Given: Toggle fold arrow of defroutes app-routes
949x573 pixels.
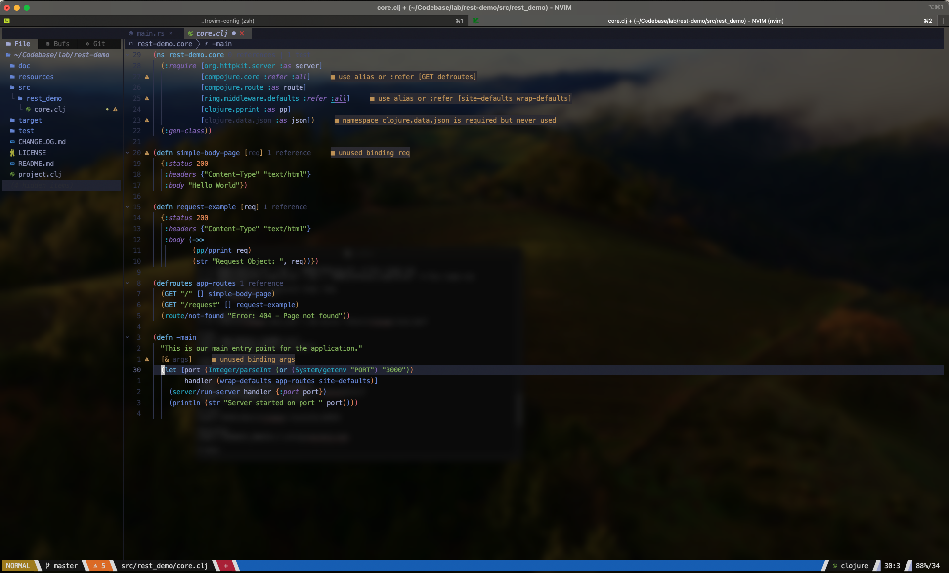Looking at the screenshot, I should [127, 283].
